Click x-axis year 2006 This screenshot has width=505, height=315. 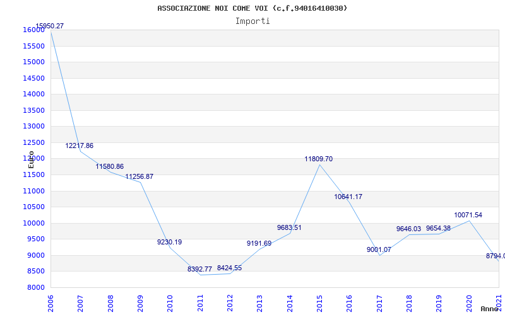coord(51,304)
